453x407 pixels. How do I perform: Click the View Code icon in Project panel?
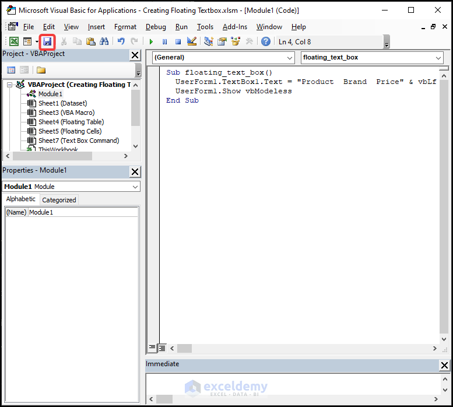(11, 70)
